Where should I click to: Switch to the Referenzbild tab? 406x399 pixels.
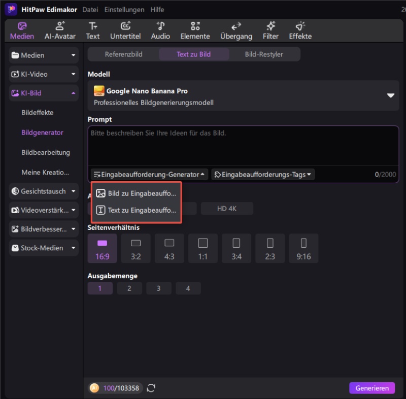(x=123, y=54)
